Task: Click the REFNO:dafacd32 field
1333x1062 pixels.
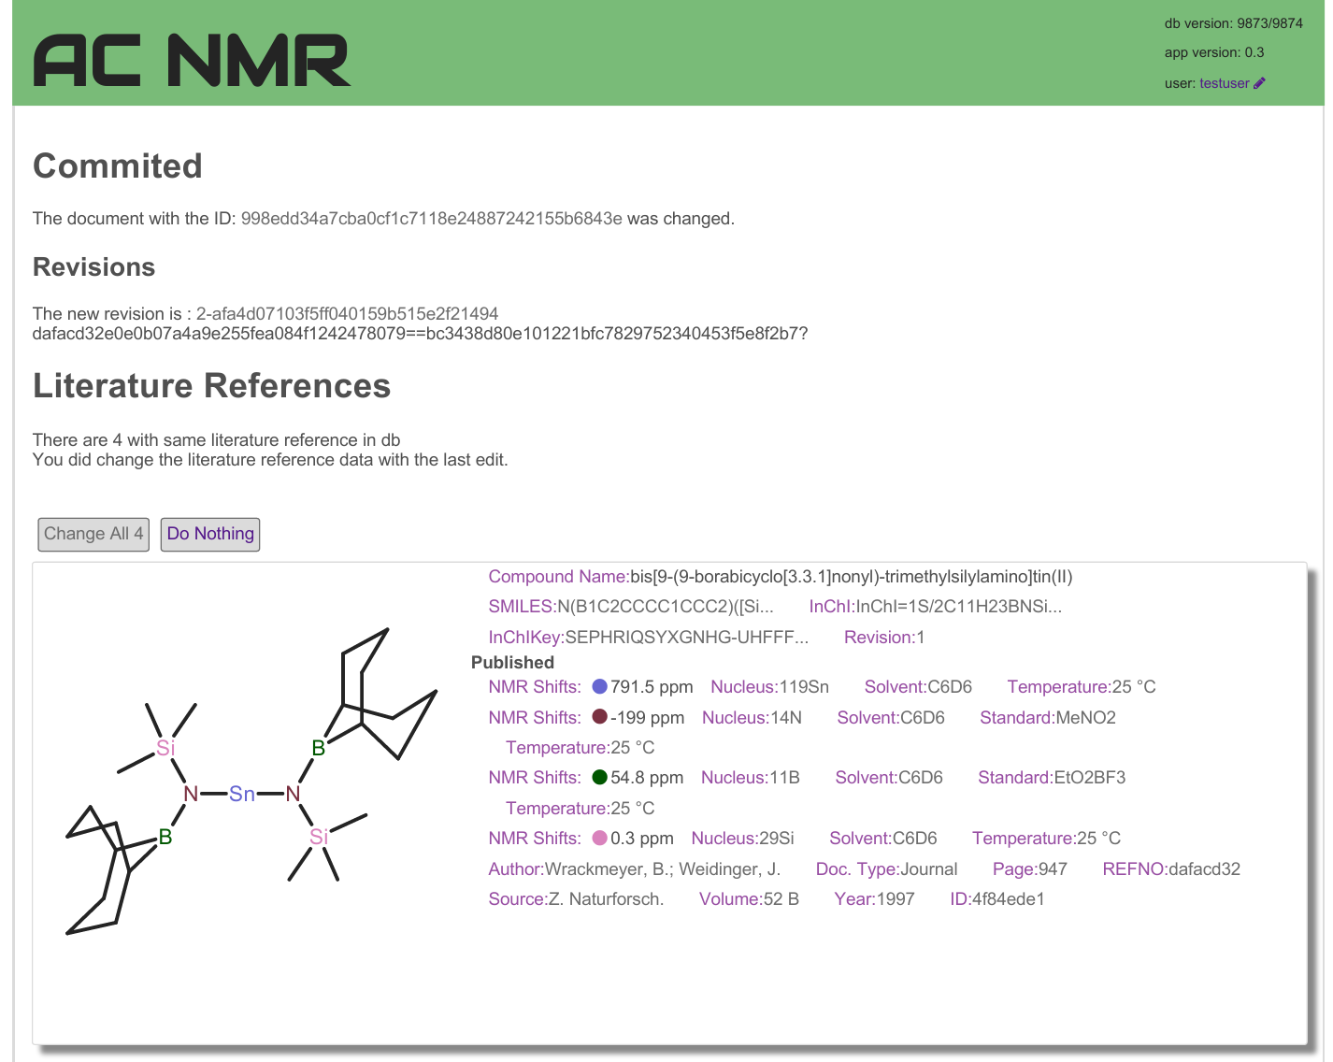Action: [1171, 869]
